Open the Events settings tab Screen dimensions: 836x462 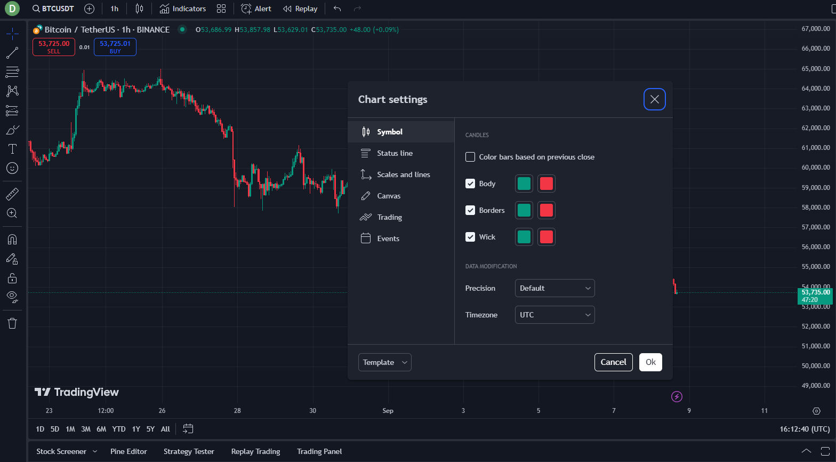click(x=401, y=238)
